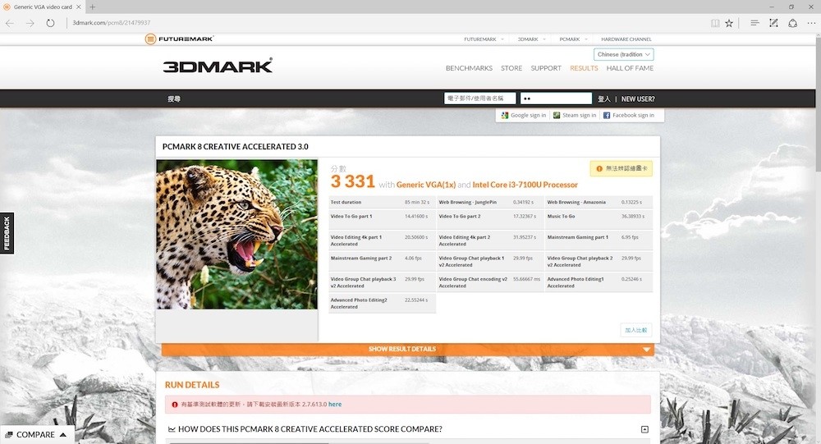
Task: Add page to favorites with the star icon
Action: (x=729, y=23)
